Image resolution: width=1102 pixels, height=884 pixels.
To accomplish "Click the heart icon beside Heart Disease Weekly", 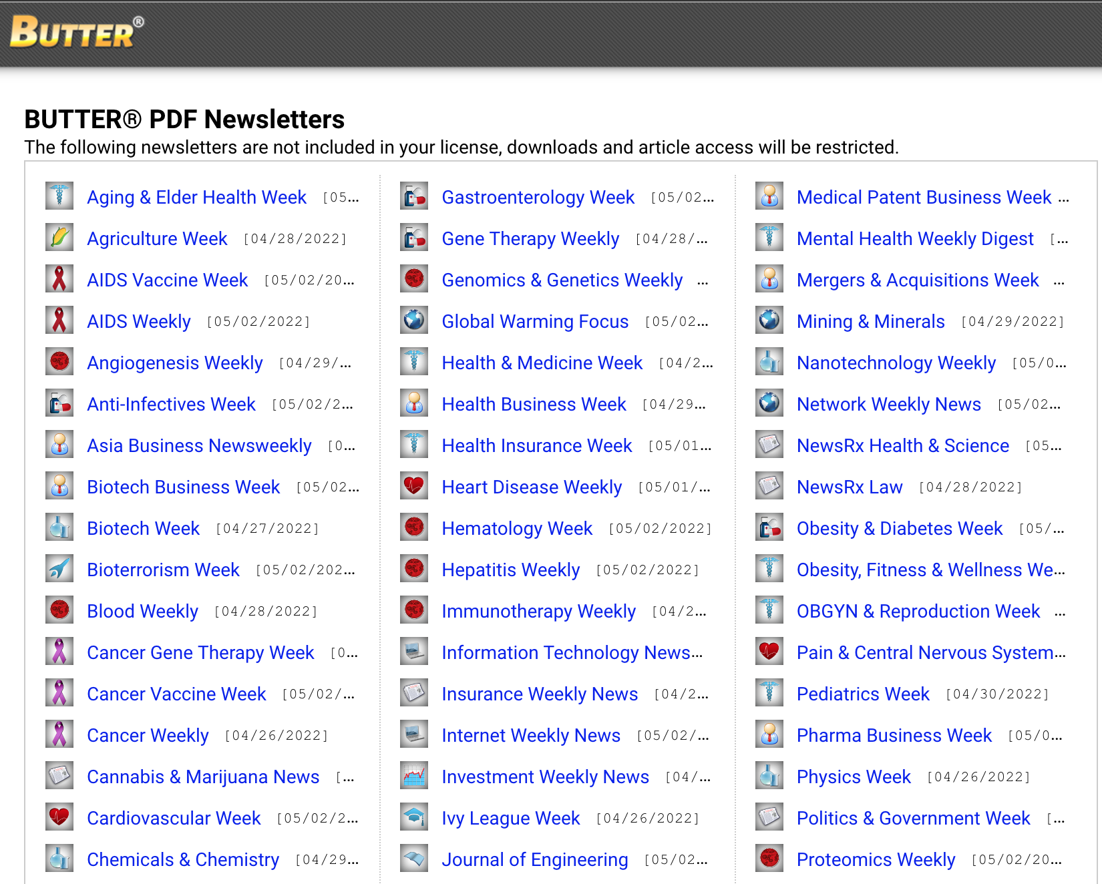I will (414, 486).
